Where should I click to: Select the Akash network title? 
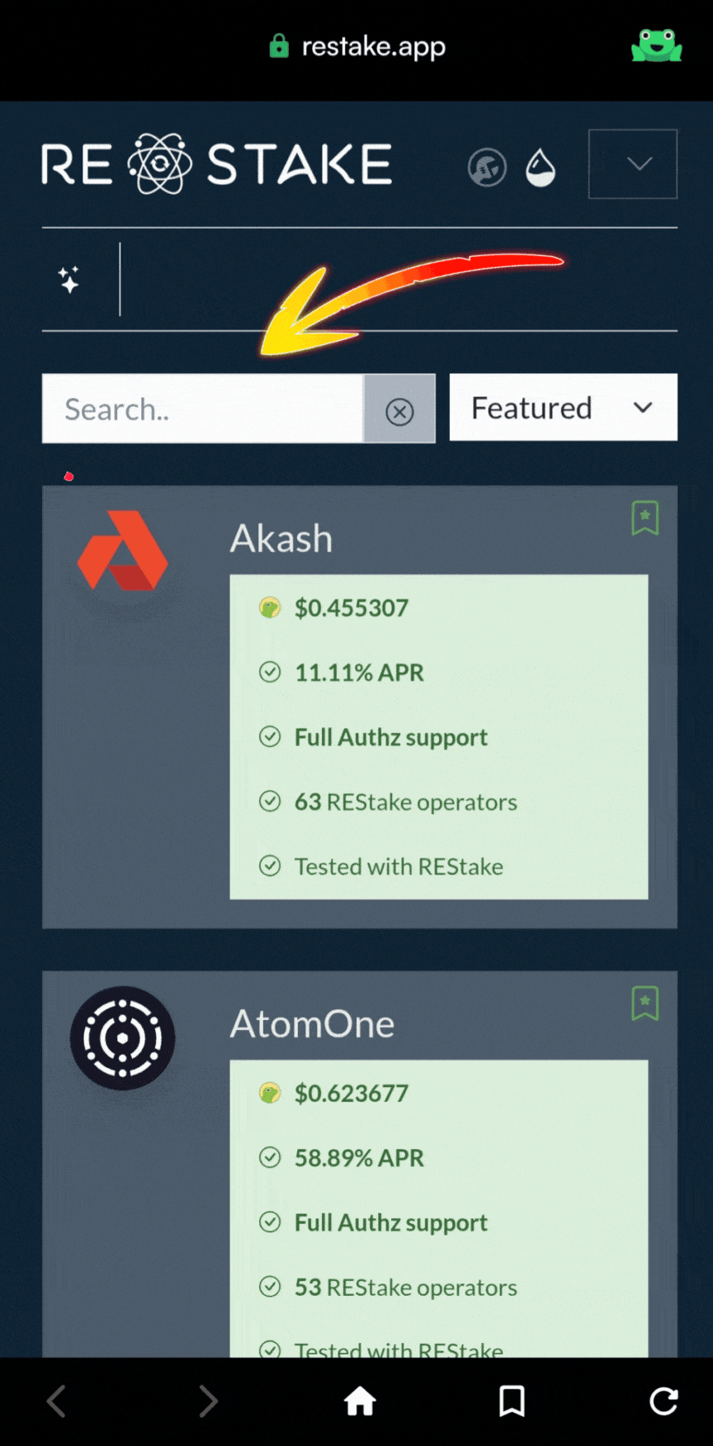[x=281, y=538]
